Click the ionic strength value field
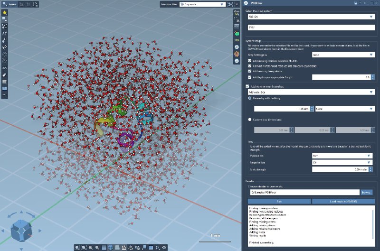 click(340, 169)
